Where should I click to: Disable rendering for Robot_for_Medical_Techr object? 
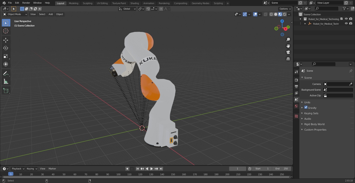(x=351, y=24)
